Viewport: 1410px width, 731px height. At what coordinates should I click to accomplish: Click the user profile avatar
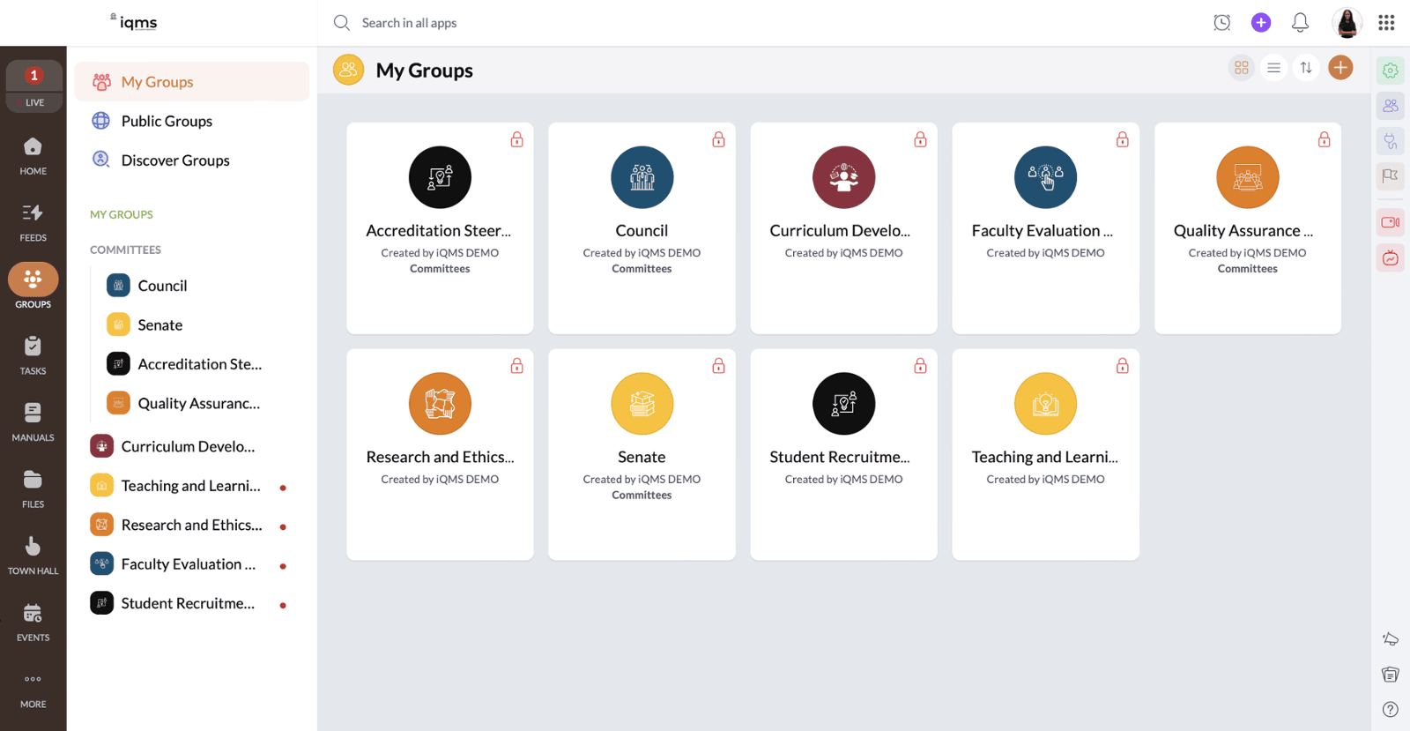tap(1347, 23)
